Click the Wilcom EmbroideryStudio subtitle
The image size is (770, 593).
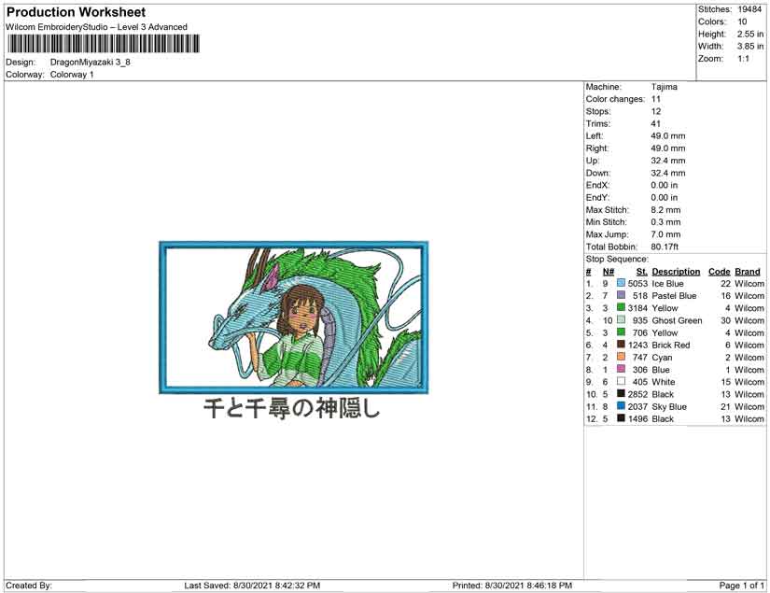point(96,27)
